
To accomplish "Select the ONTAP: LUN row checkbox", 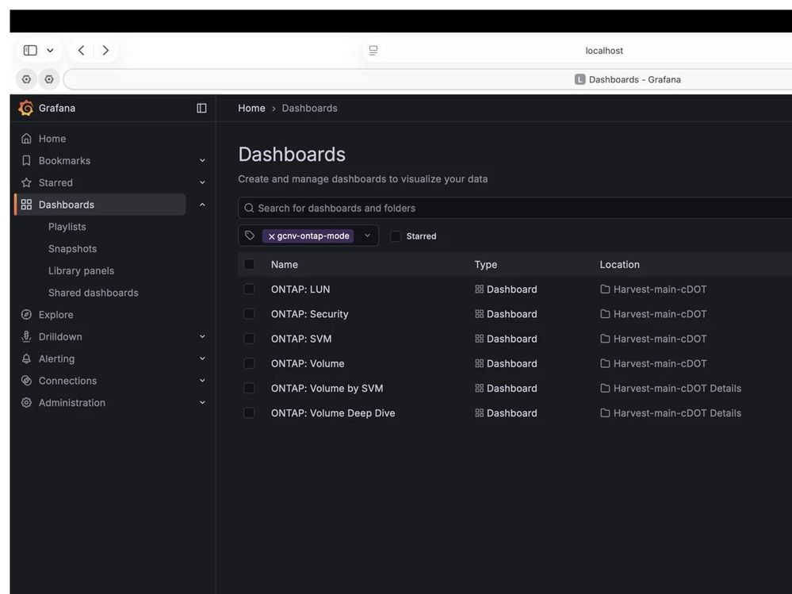I will pos(249,289).
